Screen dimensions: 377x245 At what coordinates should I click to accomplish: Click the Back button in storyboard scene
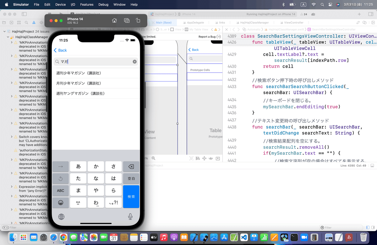[x=194, y=50]
